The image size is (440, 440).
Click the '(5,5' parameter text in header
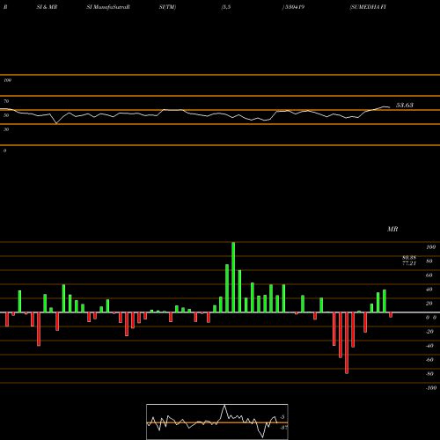[x=226, y=7]
